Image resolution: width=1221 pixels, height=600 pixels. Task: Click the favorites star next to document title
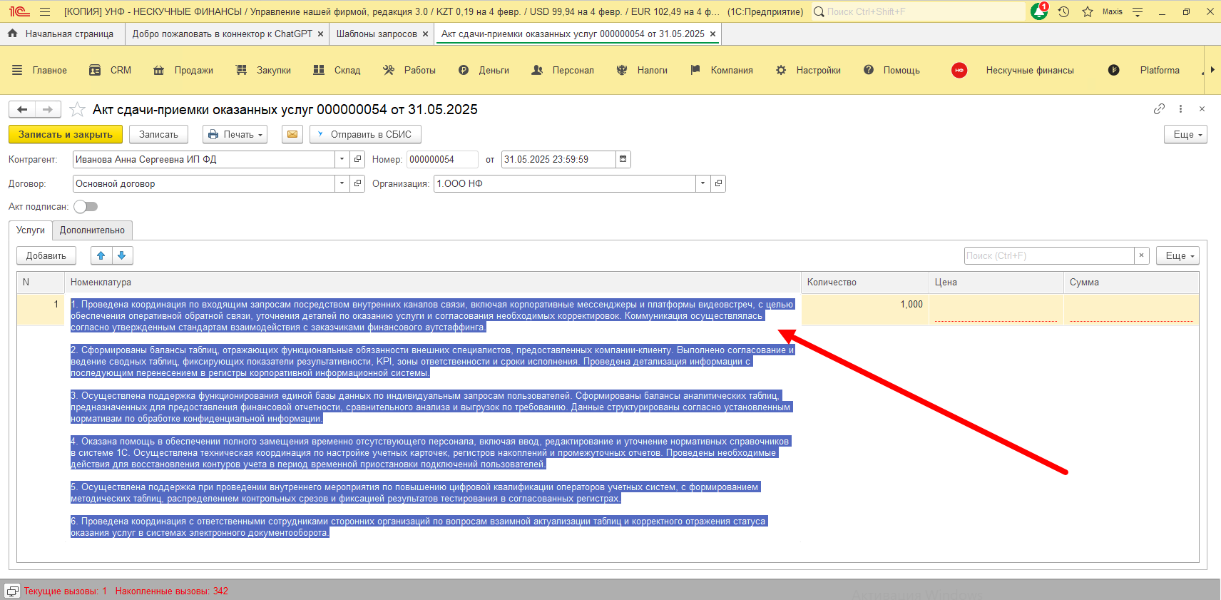[x=77, y=110]
